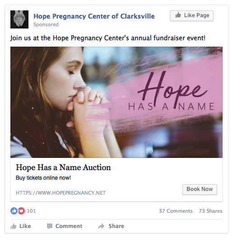Click the Share arrow icon
233x243 pixels.
101,226
